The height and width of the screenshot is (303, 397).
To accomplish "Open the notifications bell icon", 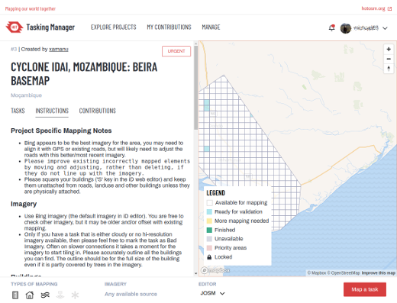I will (x=331, y=27).
